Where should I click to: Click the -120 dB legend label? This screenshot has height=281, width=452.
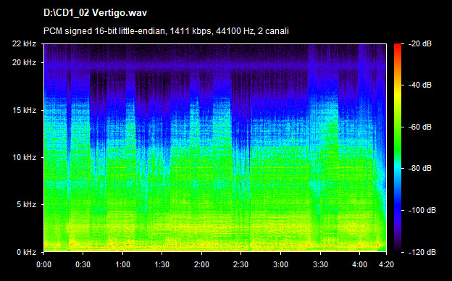point(422,252)
